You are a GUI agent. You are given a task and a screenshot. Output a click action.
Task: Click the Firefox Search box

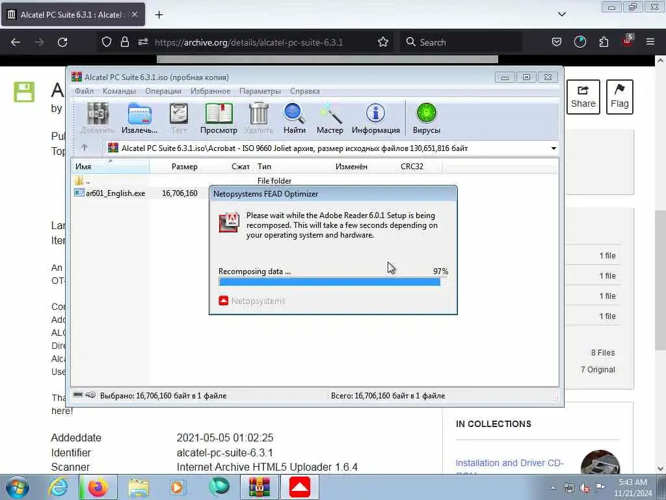click(x=461, y=42)
